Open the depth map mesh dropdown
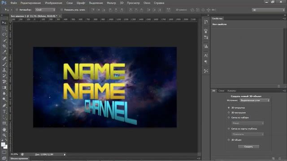Image resolution: width=287 pixels, height=161 pixels. click(248, 134)
